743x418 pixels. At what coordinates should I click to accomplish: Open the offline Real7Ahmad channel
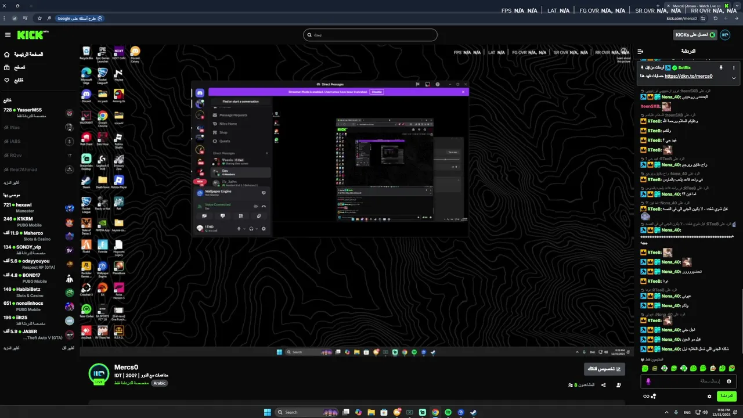click(38, 170)
